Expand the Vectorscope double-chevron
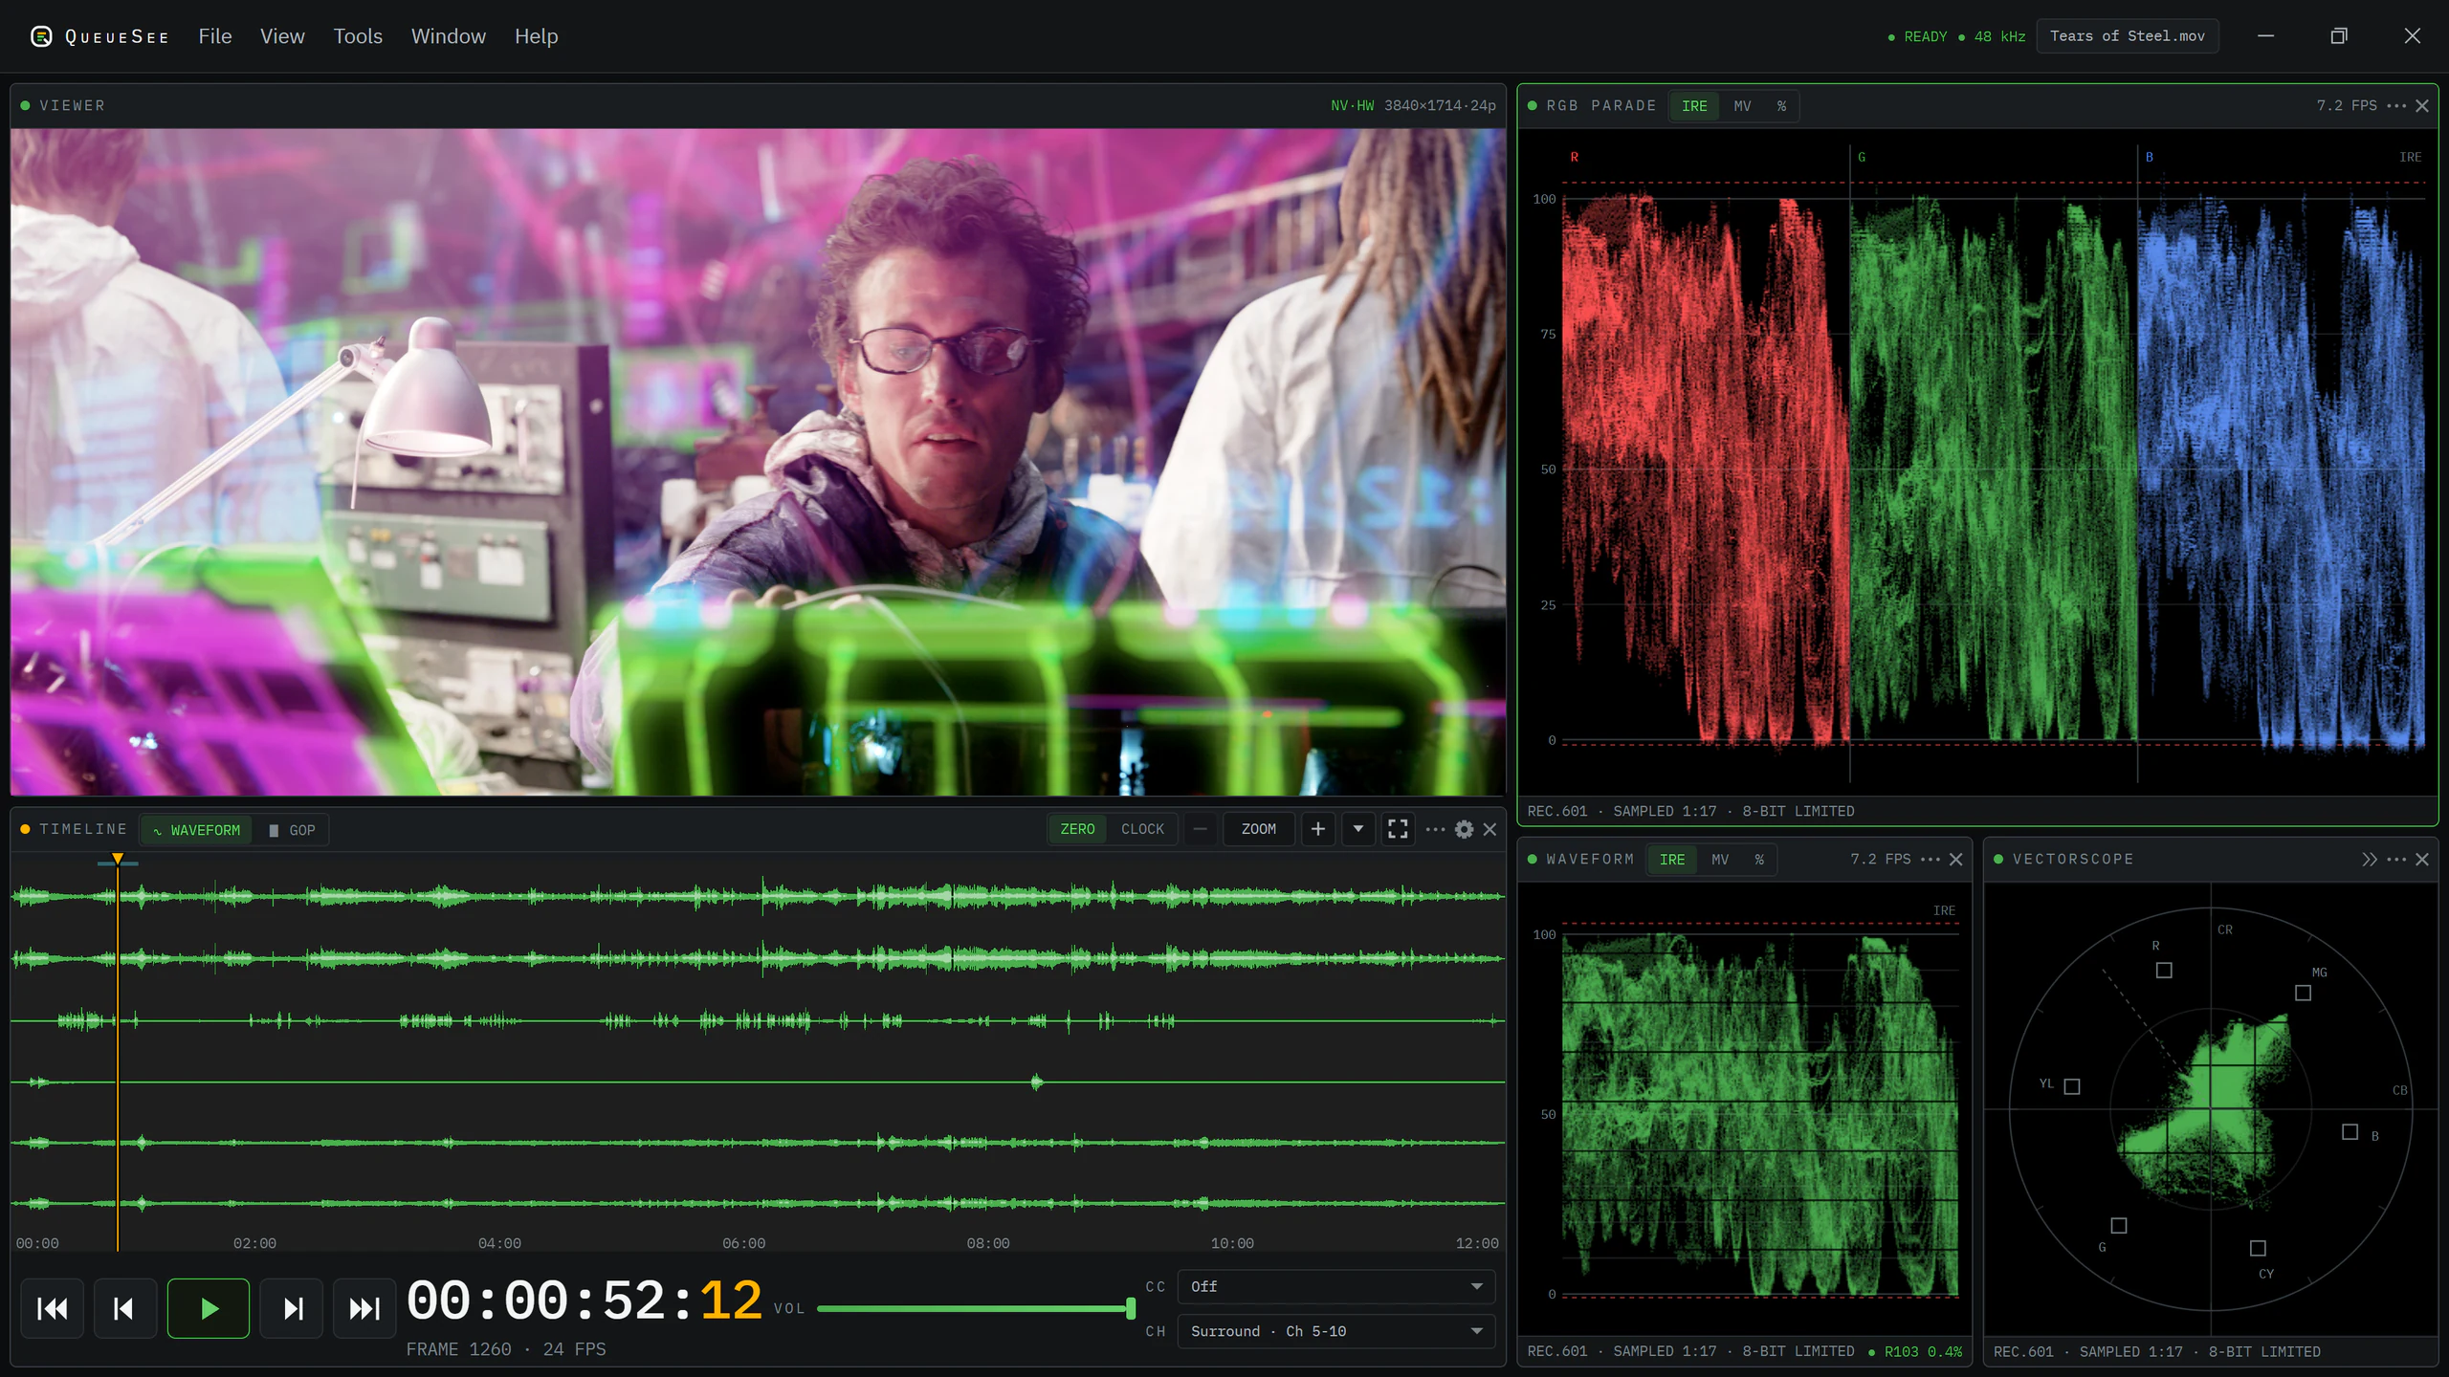 tap(2370, 859)
